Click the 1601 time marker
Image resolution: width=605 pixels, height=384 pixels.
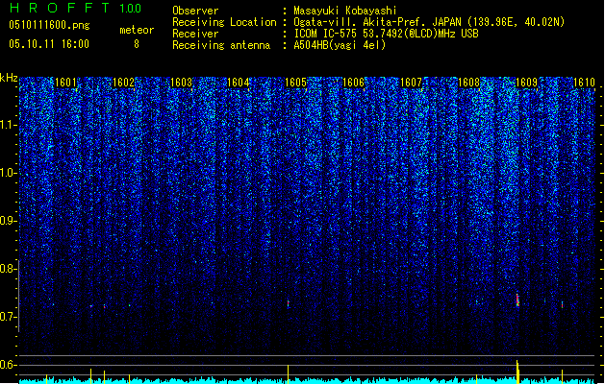pos(65,83)
